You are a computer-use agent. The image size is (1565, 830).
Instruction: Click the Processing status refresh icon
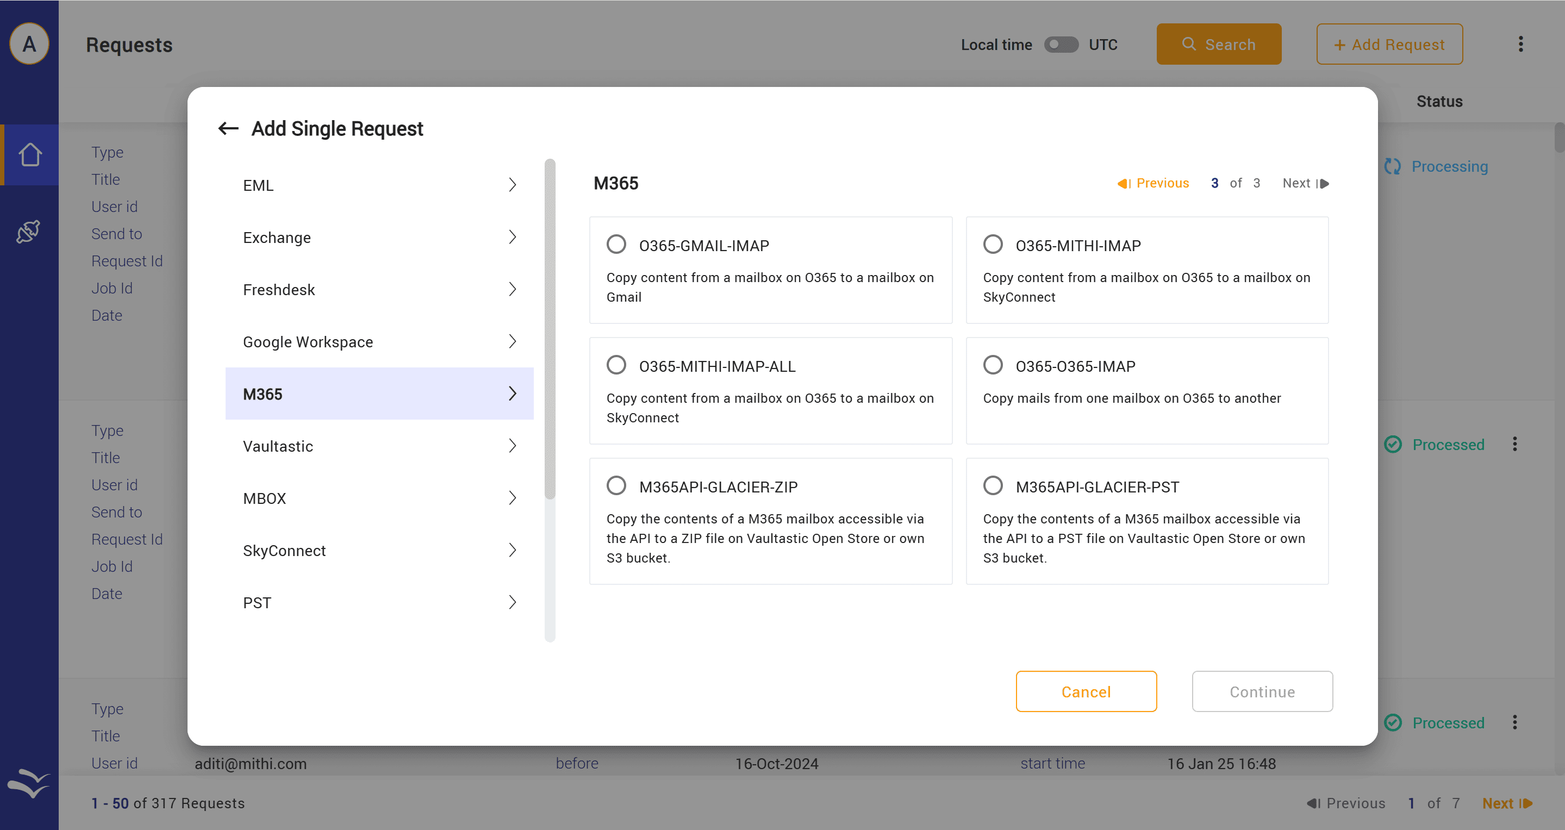(x=1392, y=166)
